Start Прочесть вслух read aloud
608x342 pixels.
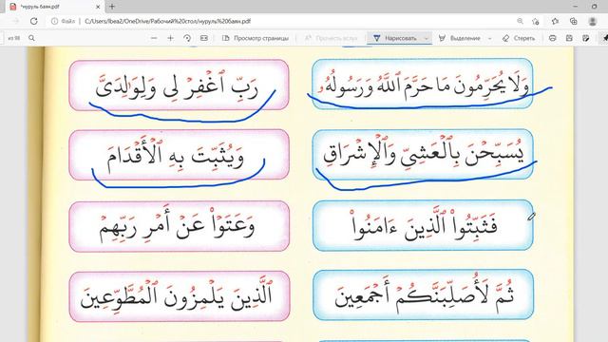point(332,38)
